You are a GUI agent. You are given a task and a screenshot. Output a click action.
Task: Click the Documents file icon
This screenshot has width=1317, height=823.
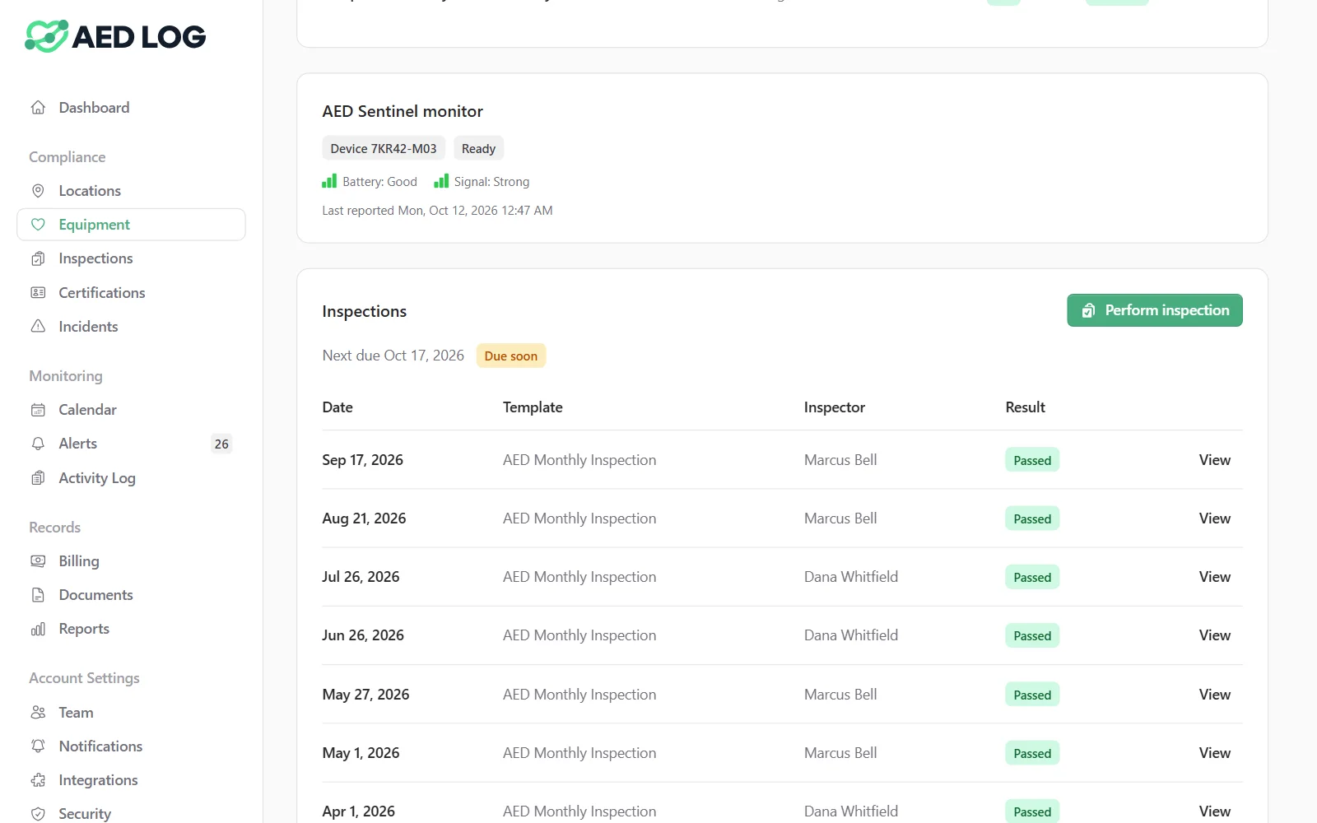coord(38,595)
